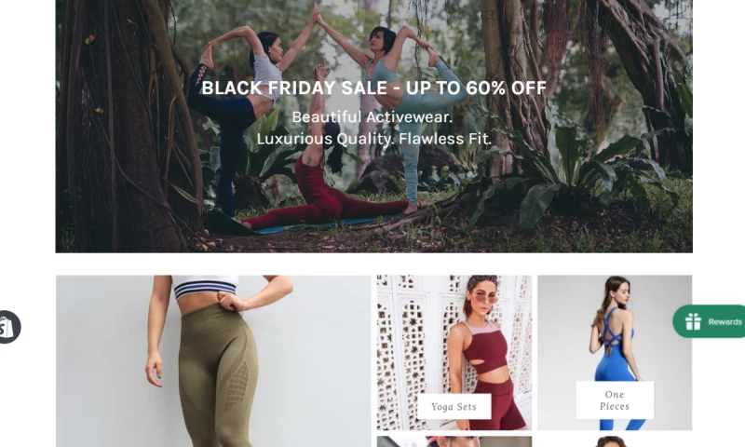The image size is (745, 447).
Task: Open the green Rewards button
Action: point(709,321)
